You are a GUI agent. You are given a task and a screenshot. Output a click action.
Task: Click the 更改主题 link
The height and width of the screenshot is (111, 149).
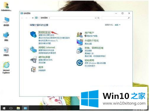tap(88, 44)
